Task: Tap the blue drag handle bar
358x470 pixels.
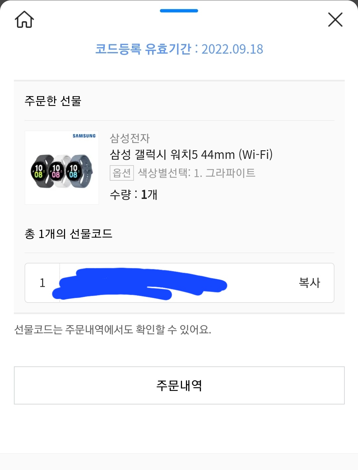Action: (x=179, y=11)
